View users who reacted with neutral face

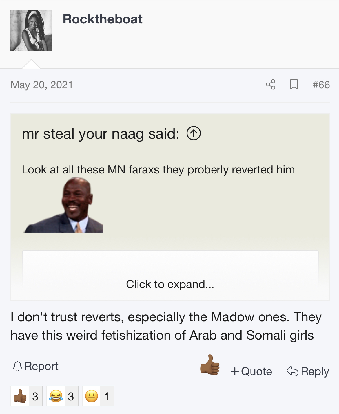[x=98, y=396]
